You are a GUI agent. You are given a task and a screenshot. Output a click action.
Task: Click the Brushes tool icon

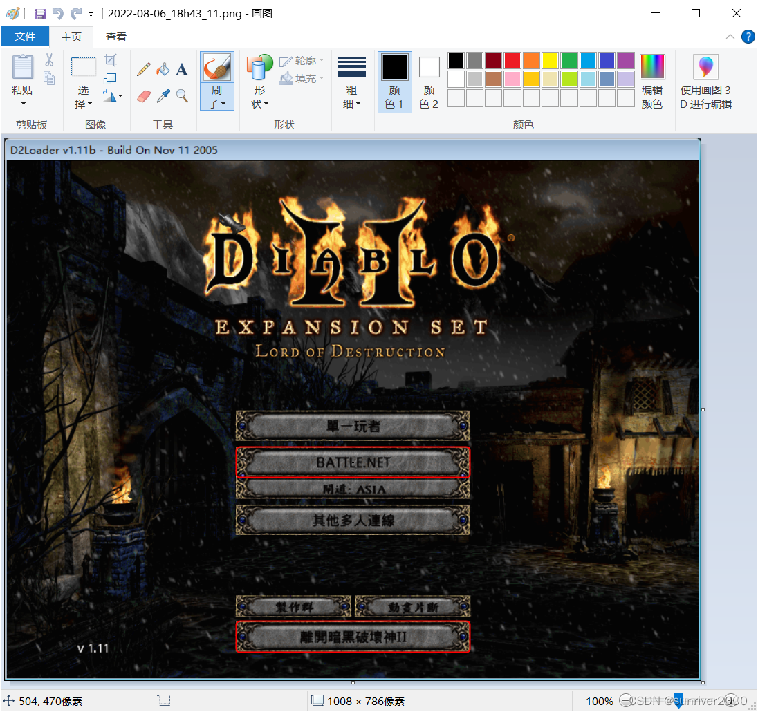tap(217, 66)
